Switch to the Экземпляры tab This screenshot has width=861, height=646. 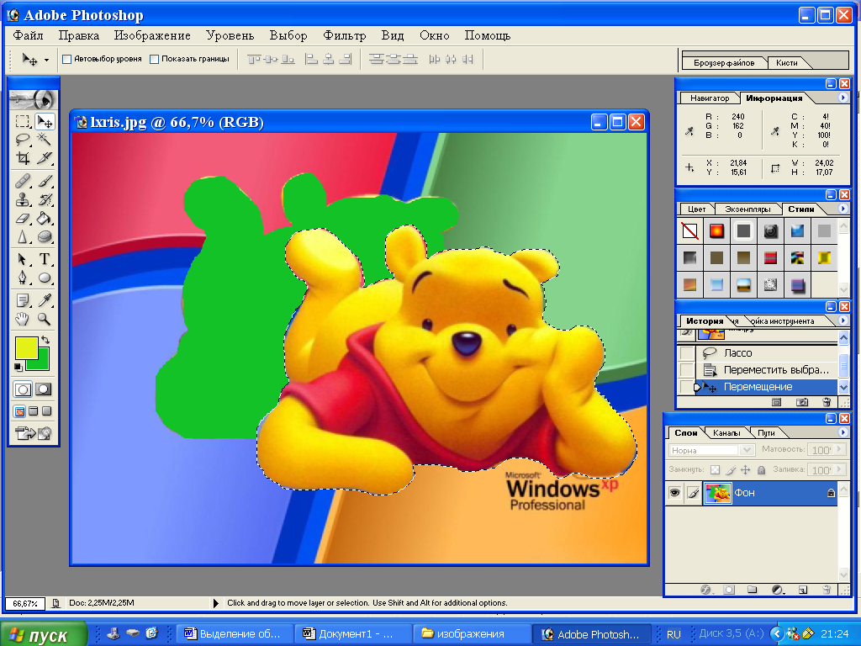point(747,209)
